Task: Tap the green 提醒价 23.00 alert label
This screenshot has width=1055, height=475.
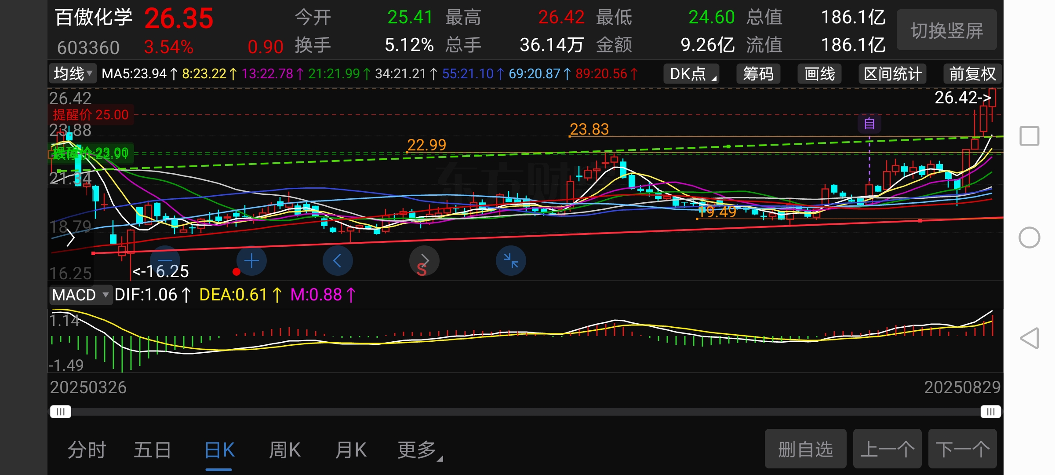Action: click(x=91, y=153)
